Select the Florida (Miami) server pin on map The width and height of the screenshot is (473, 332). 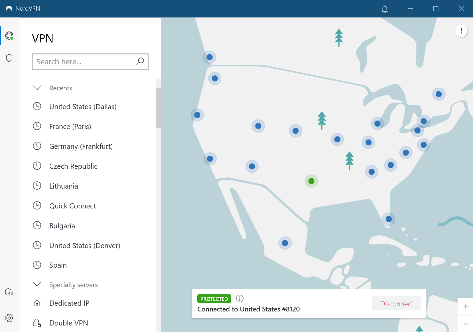pos(389,219)
